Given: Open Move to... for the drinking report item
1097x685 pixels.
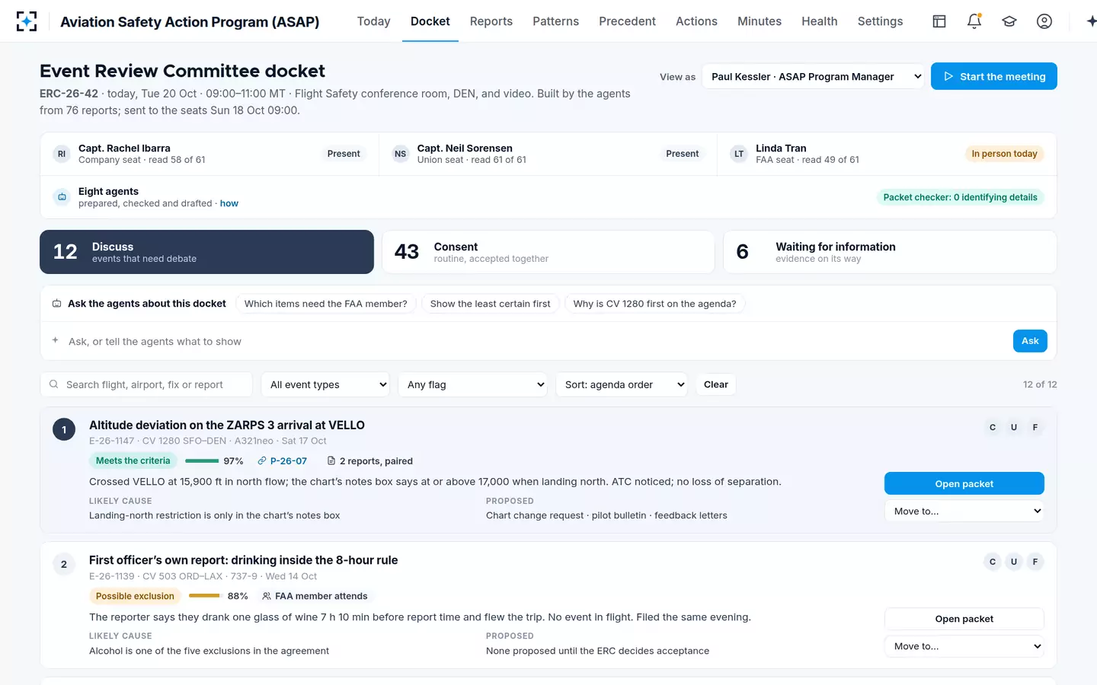Looking at the screenshot, I should [964, 646].
